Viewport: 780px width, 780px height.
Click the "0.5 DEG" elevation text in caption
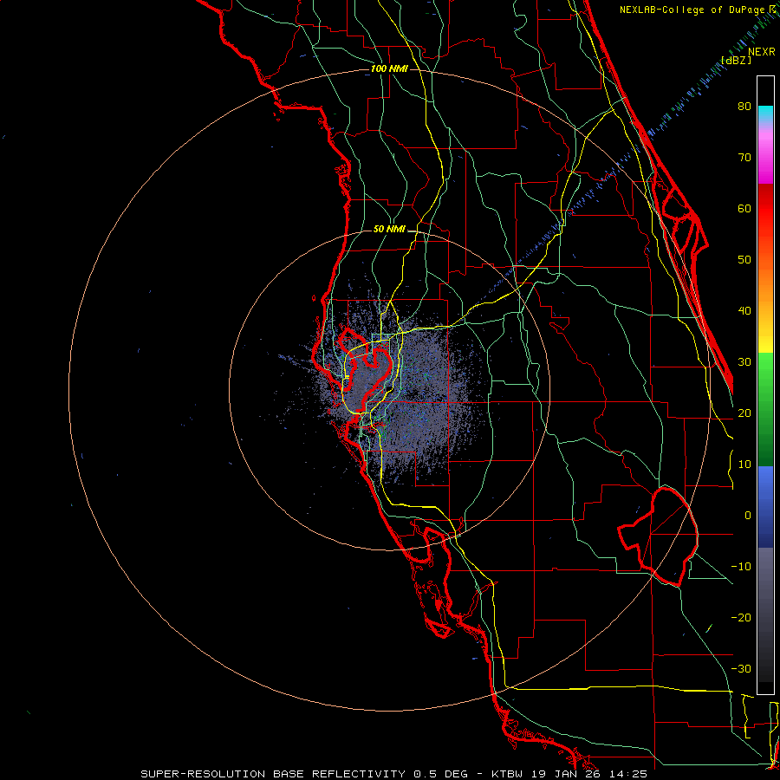tap(441, 774)
